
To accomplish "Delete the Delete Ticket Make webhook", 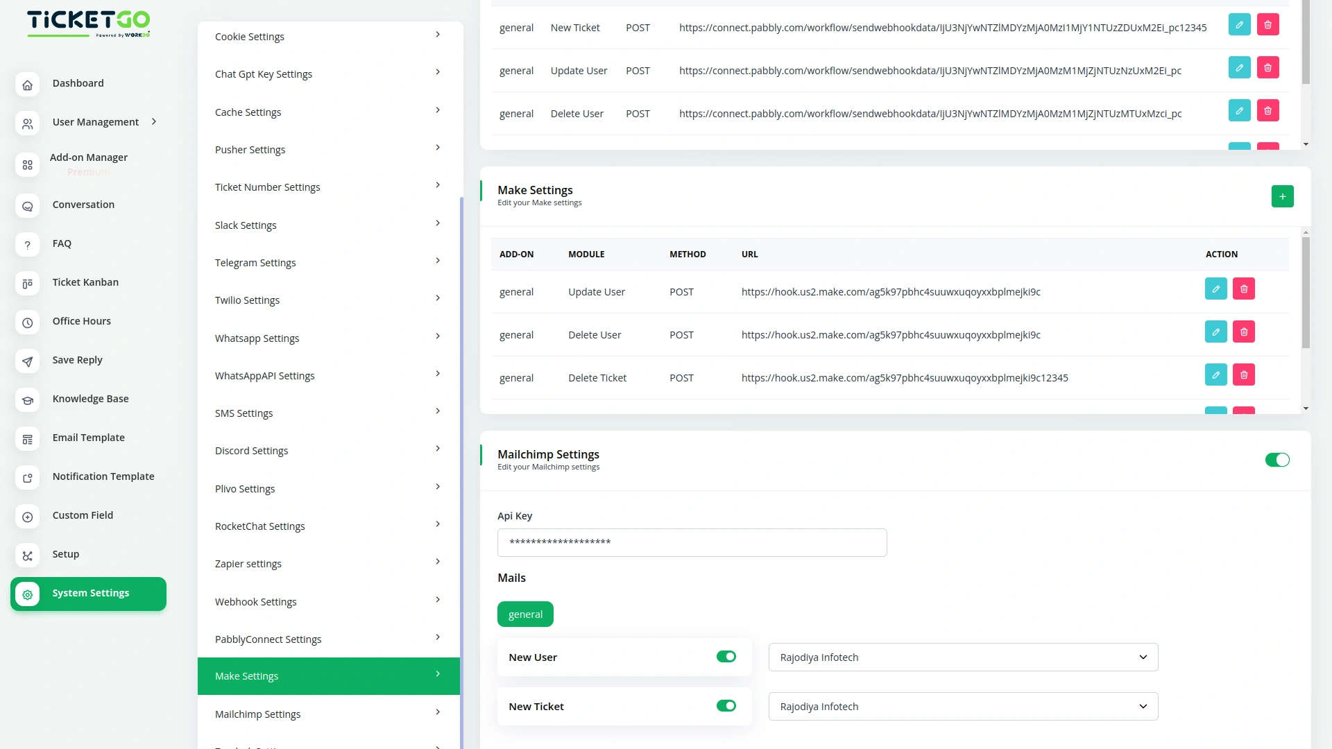I will 1244,374.
